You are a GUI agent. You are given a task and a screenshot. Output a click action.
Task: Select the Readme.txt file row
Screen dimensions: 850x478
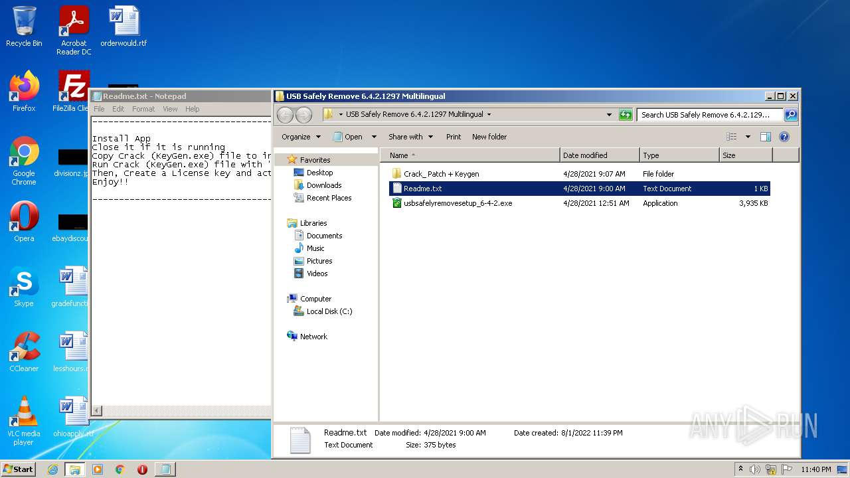pos(580,189)
